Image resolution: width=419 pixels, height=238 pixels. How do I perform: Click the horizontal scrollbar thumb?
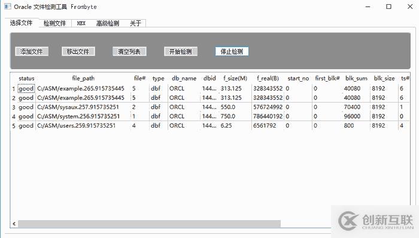pyautogui.click(x=150, y=224)
